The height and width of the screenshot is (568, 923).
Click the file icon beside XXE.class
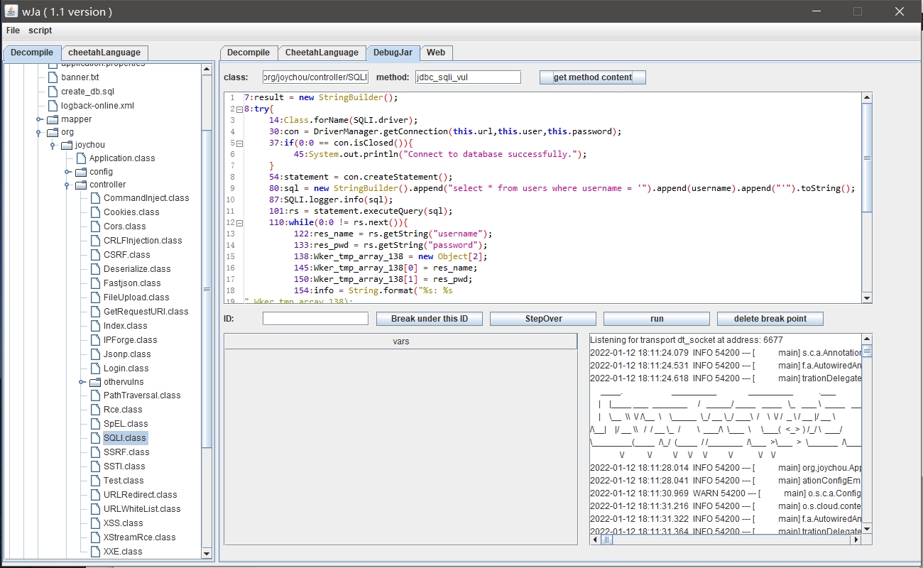tap(95, 552)
